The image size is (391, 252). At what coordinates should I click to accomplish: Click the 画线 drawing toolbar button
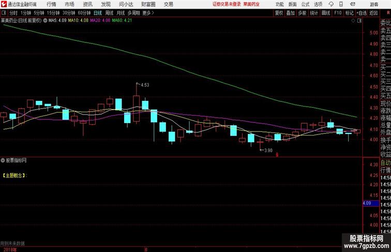pyautogui.click(x=326, y=13)
